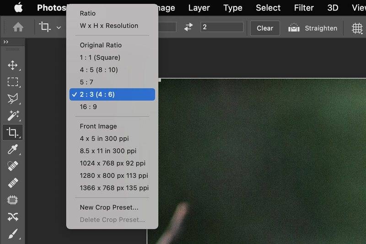Select the Eyedropper tool
The height and width of the screenshot is (244, 366).
coord(13,149)
